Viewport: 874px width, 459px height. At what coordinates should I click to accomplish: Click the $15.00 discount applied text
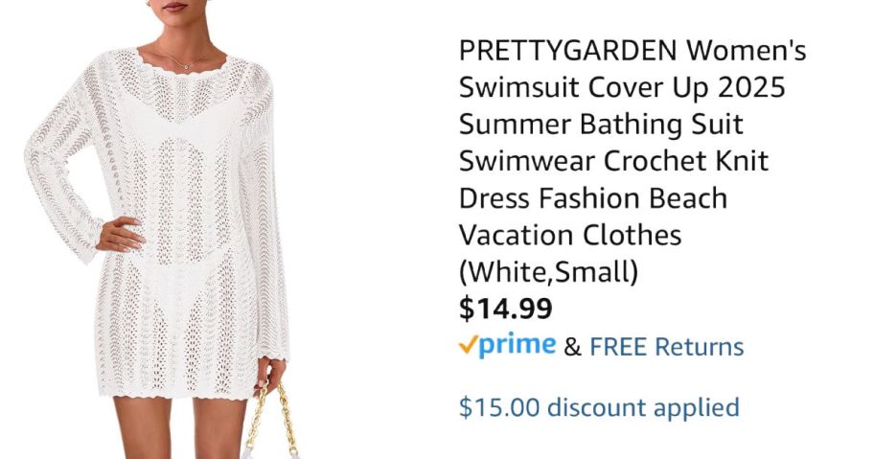(599, 407)
